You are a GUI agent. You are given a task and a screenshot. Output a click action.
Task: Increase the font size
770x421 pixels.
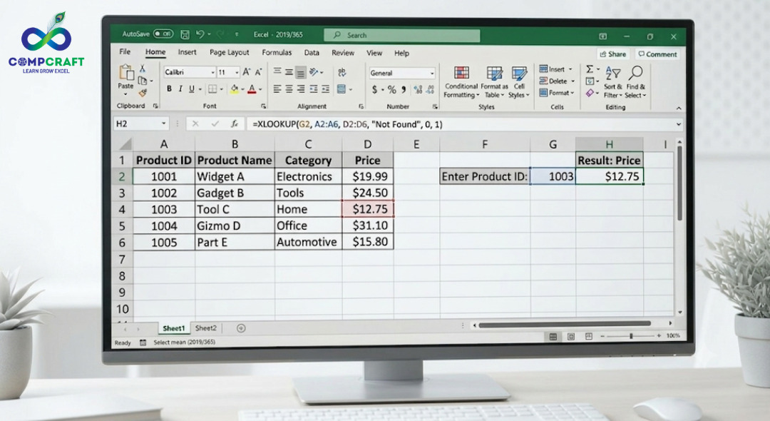246,72
